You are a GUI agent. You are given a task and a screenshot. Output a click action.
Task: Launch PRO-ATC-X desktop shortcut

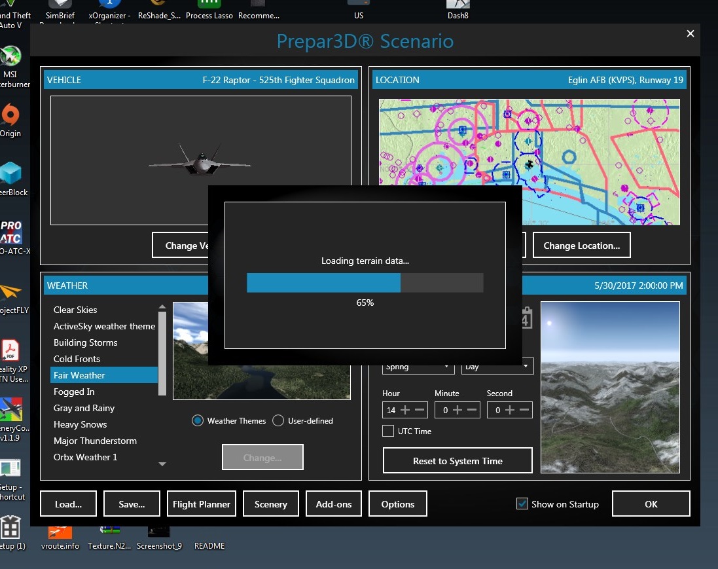pyautogui.click(x=12, y=238)
